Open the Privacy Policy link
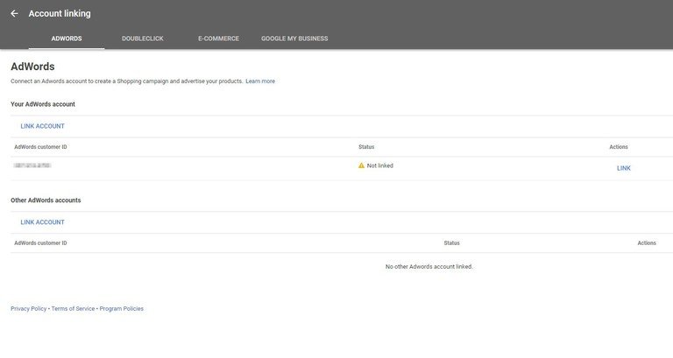 pyautogui.click(x=28, y=309)
